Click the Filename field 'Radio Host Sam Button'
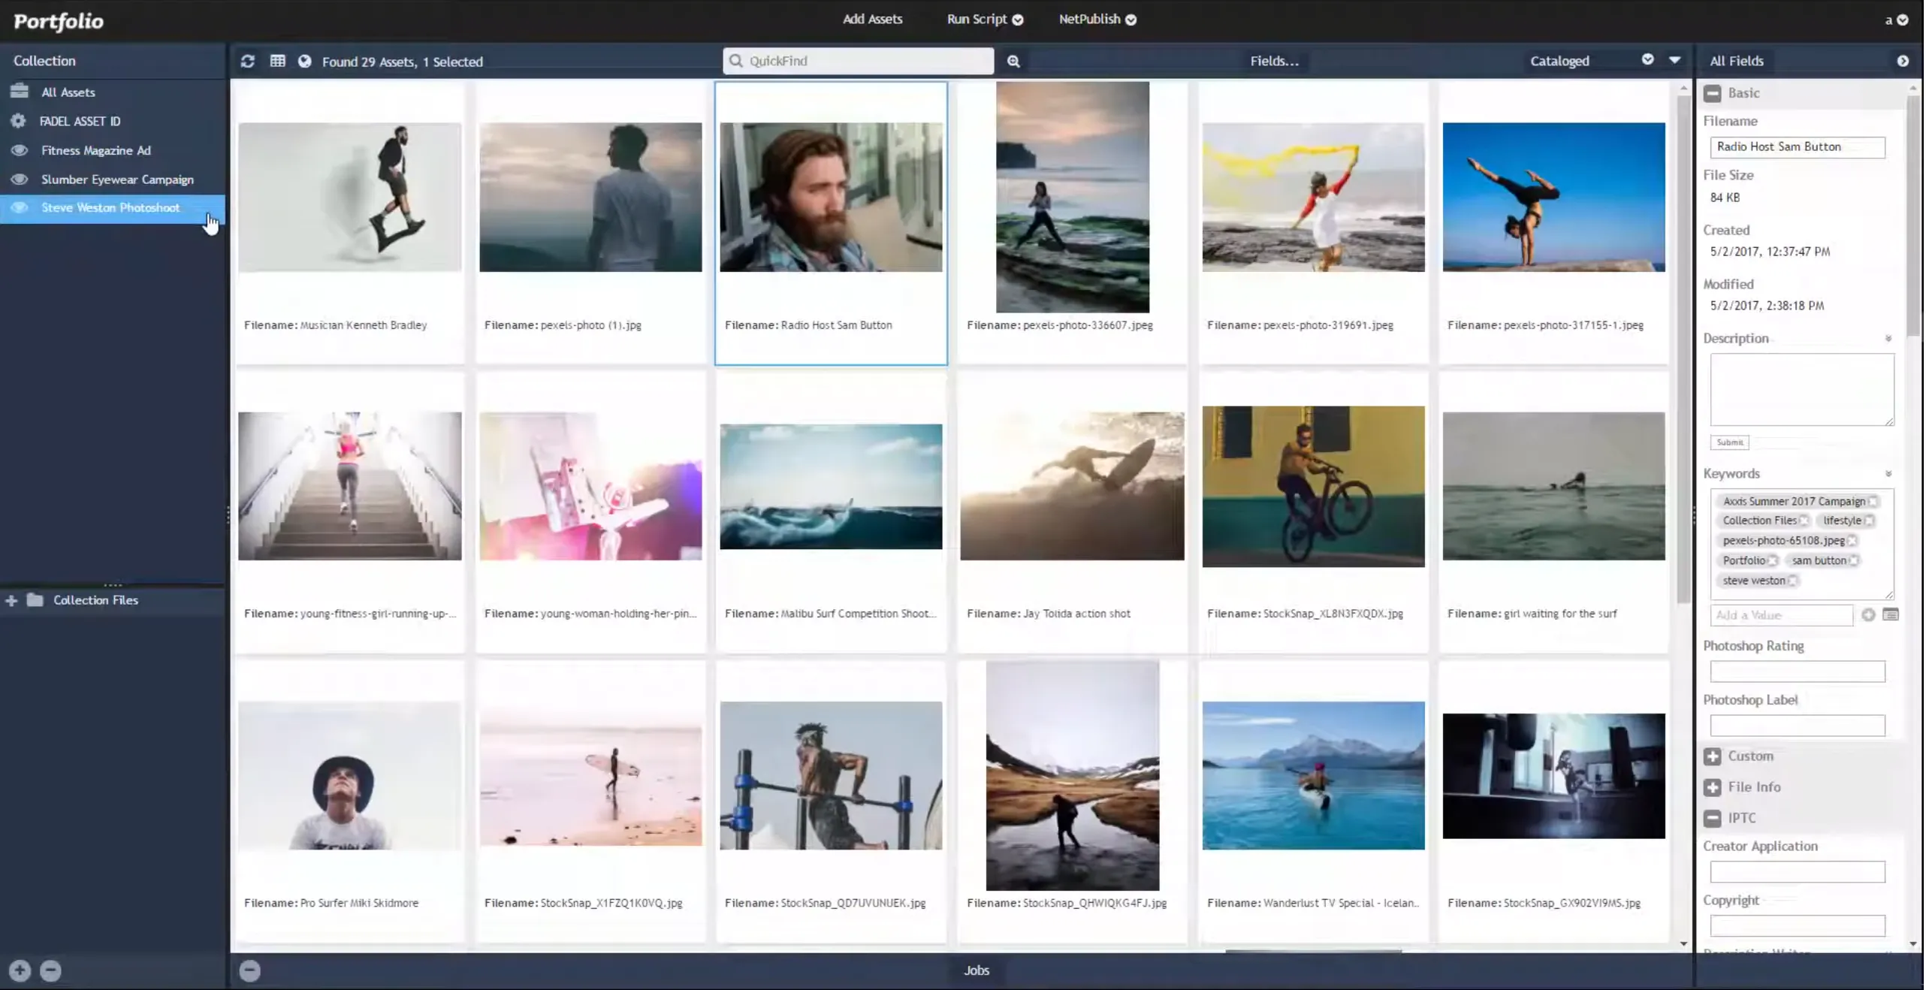This screenshot has width=1926, height=990. point(1798,147)
